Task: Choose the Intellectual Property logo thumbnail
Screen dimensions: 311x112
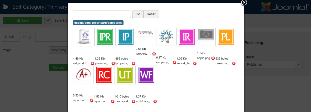Action: [x=146, y=32]
